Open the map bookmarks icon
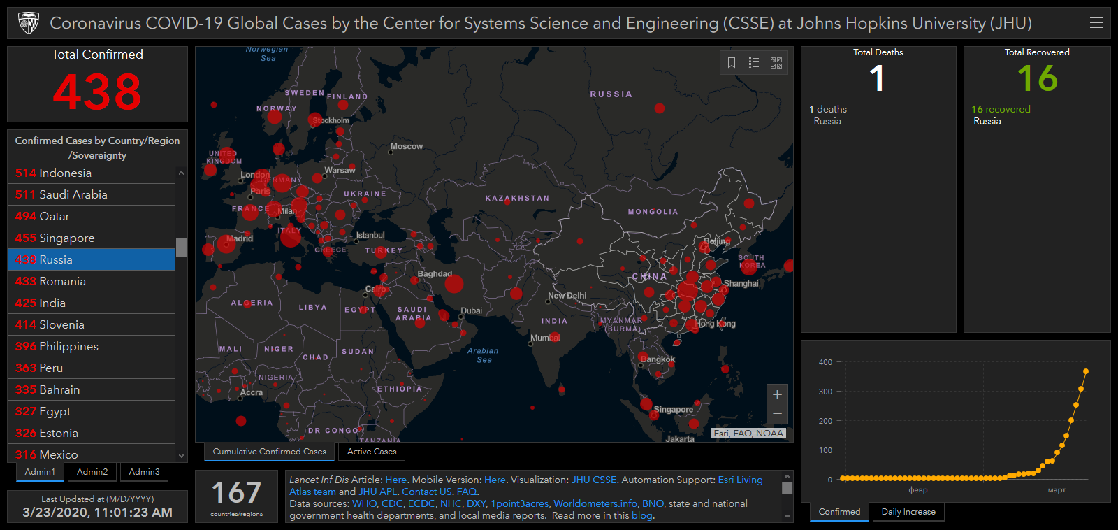1118x530 pixels. [x=732, y=63]
